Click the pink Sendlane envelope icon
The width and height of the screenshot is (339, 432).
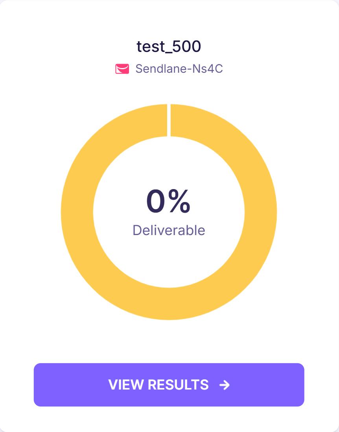tap(122, 69)
